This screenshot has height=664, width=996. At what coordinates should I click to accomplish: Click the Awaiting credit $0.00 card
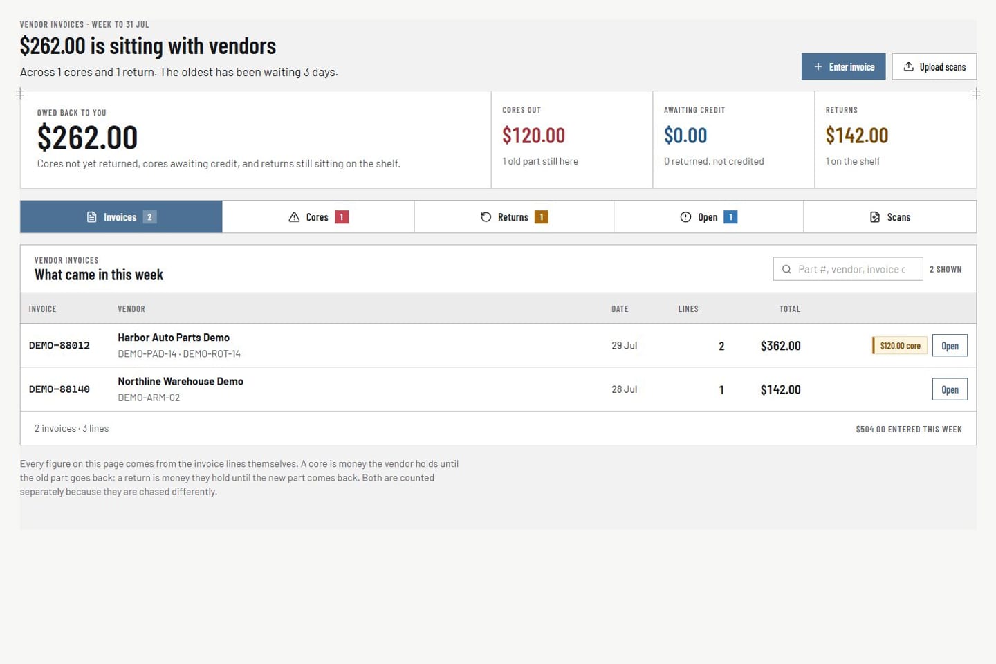[x=734, y=140]
